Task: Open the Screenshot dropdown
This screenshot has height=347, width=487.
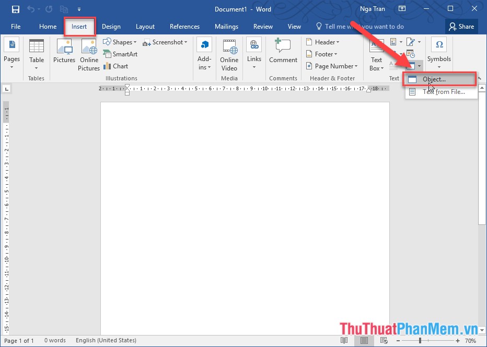Action: click(165, 42)
